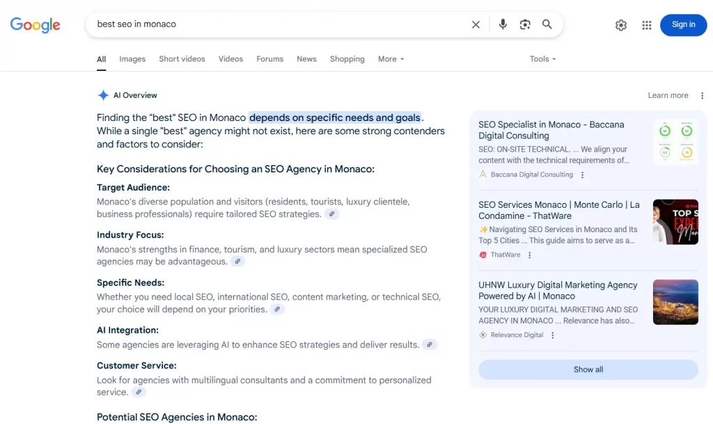Switch to the Images tab
The height and width of the screenshot is (424, 713).
pos(132,59)
